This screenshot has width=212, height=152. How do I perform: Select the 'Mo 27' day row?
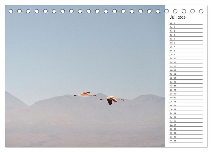click(186, 125)
